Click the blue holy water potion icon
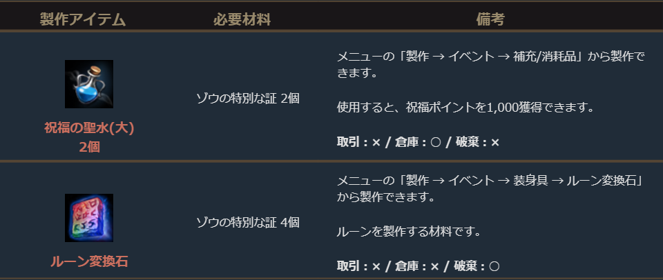 (x=89, y=83)
